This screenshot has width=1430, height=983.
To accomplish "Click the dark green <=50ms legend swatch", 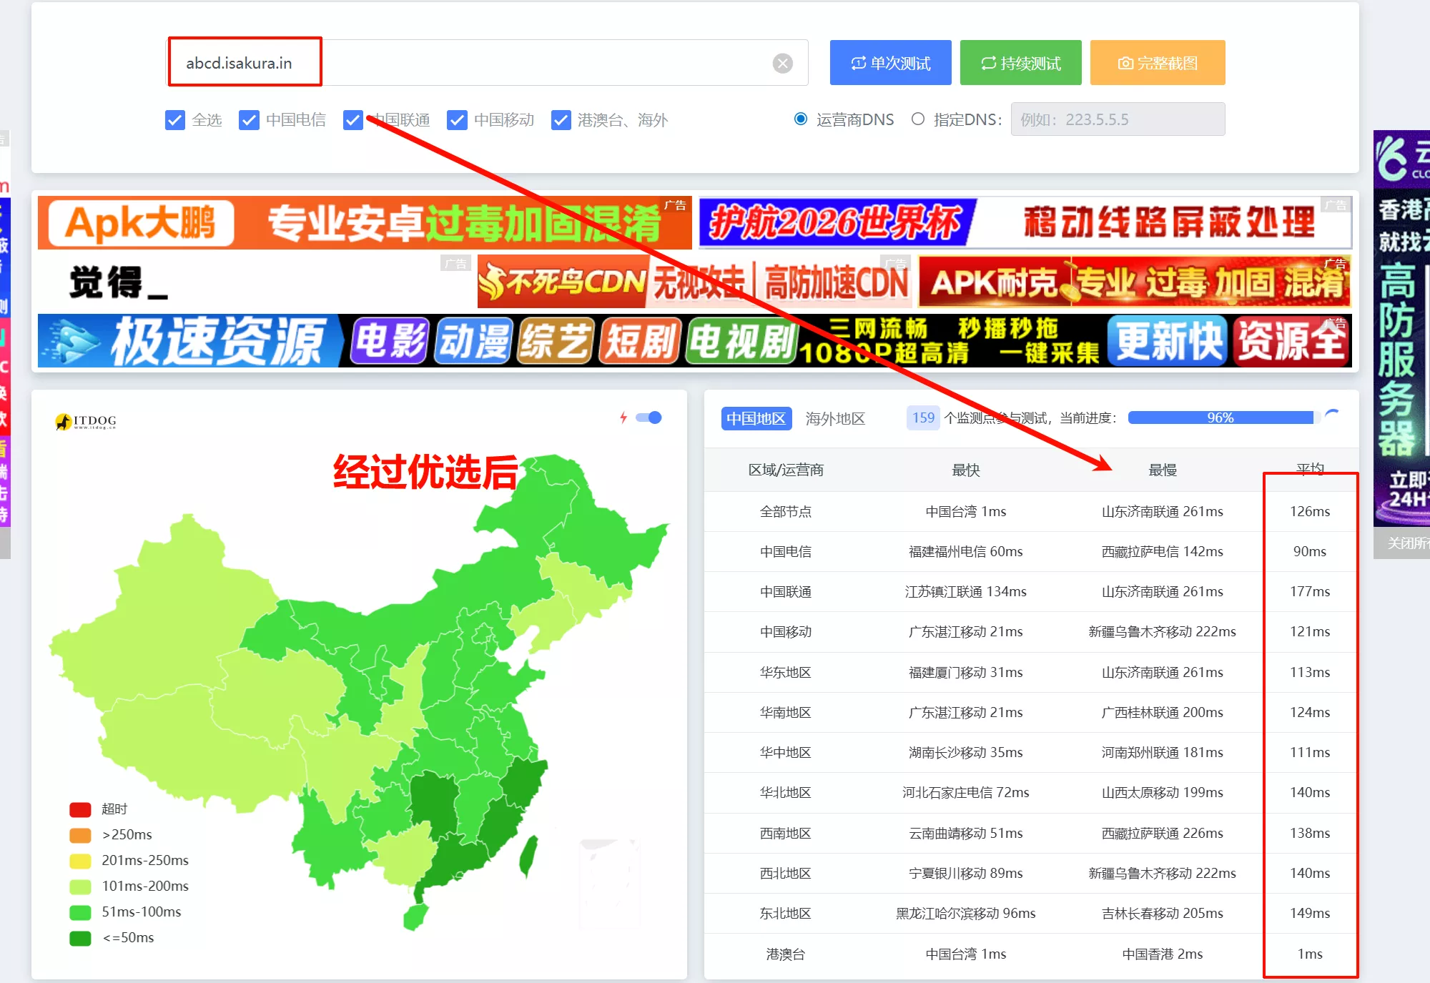I will pyautogui.click(x=80, y=938).
